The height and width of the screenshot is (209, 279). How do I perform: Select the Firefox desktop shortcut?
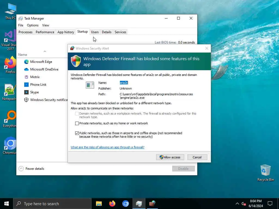[x=10, y=65]
